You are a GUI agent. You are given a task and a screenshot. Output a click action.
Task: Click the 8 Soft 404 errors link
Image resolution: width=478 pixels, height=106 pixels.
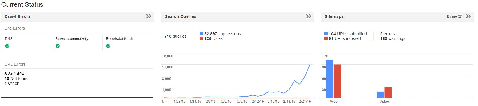point(14,74)
